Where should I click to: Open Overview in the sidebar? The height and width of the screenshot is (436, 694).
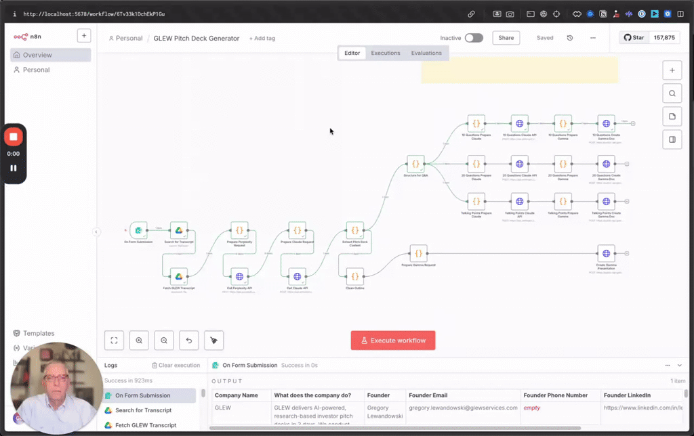pyautogui.click(x=50, y=55)
